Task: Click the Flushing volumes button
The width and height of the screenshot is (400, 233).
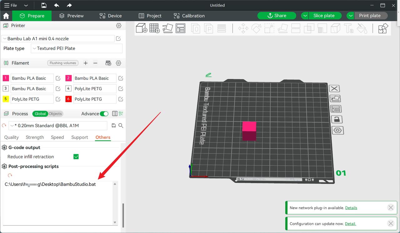Action: click(63, 63)
